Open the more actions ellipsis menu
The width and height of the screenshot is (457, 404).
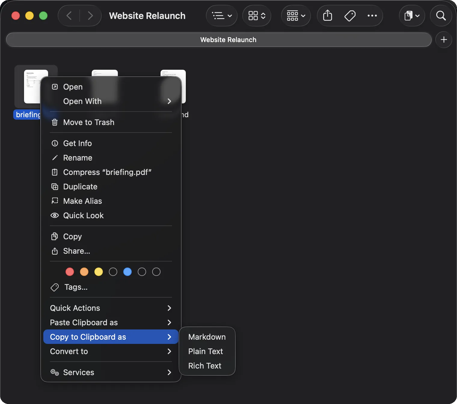[x=372, y=16]
